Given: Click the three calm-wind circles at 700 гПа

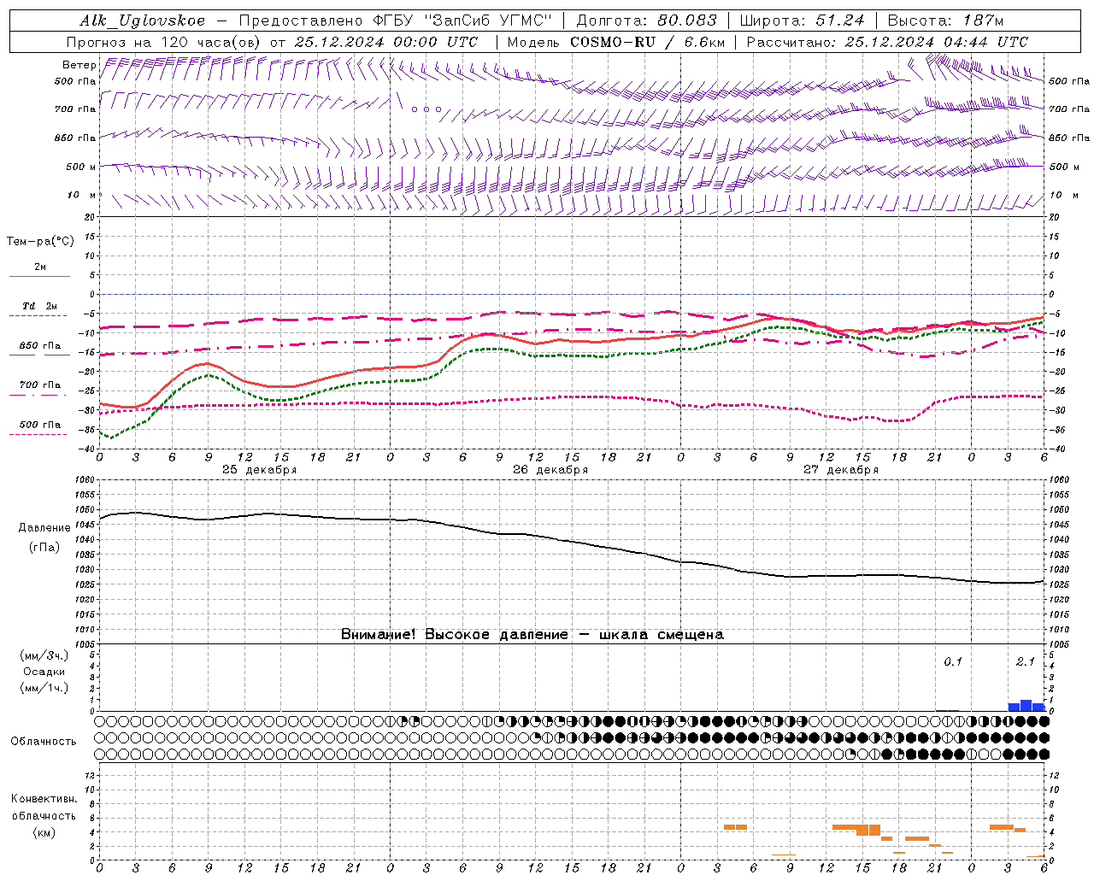Looking at the screenshot, I should coord(426,109).
